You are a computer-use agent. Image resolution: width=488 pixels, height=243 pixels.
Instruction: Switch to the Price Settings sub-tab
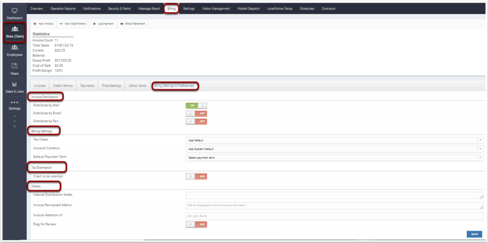coord(111,86)
